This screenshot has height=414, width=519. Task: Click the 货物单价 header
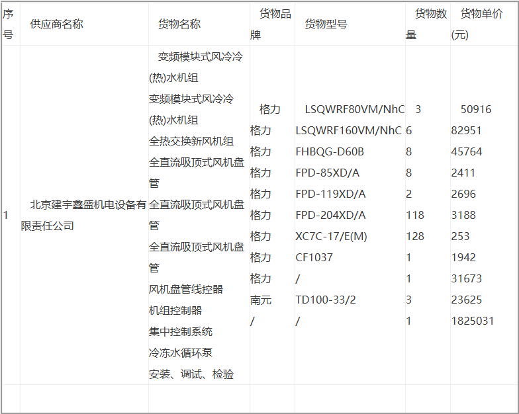click(x=481, y=13)
